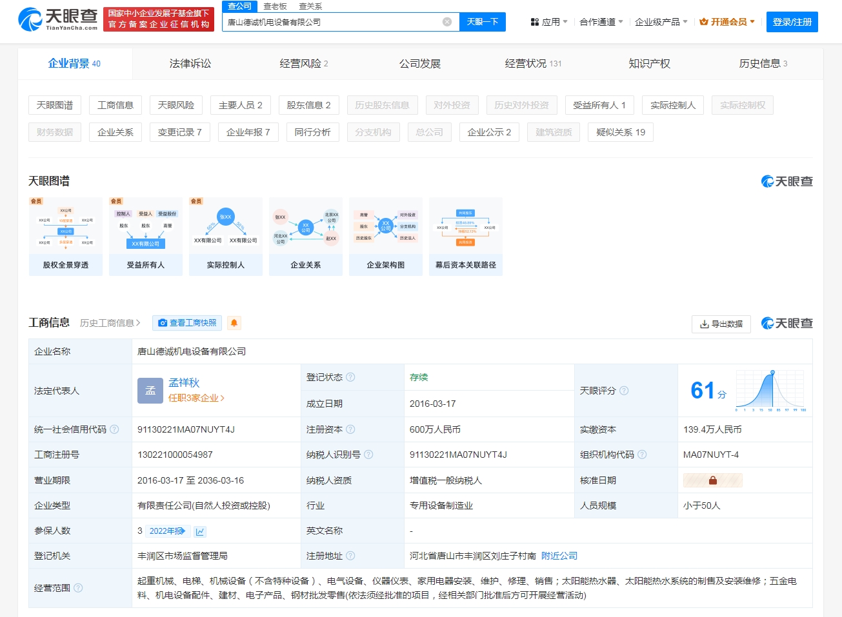The width and height of the screenshot is (842, 617).
Task: Click help icon beside 组织机构代码
Action: click(642, 455)
